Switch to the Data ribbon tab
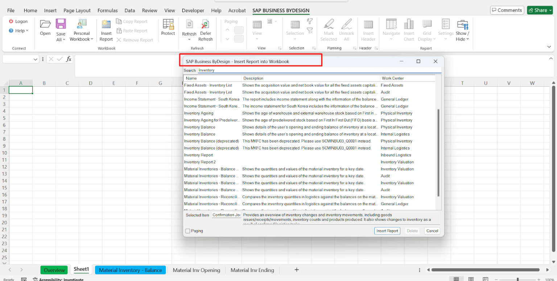 pos(129,11)
